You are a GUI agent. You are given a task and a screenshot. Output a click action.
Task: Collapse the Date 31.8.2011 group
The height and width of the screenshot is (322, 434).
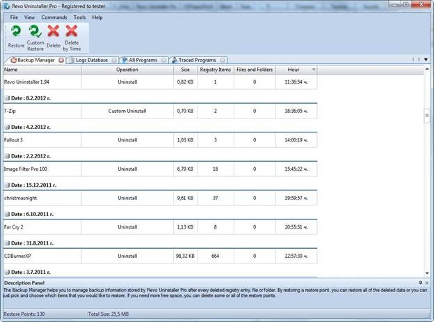(x=7, y=243)
